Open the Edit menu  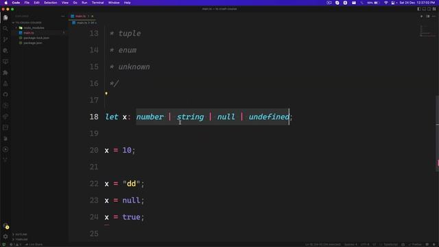point(36,3)
